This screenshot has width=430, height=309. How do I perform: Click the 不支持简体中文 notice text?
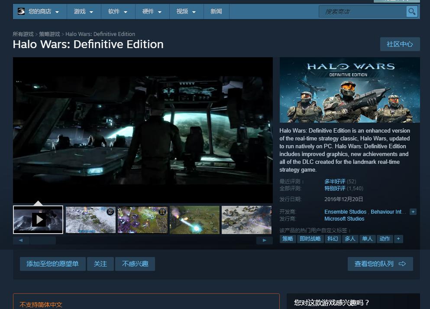tap(41, 305)
